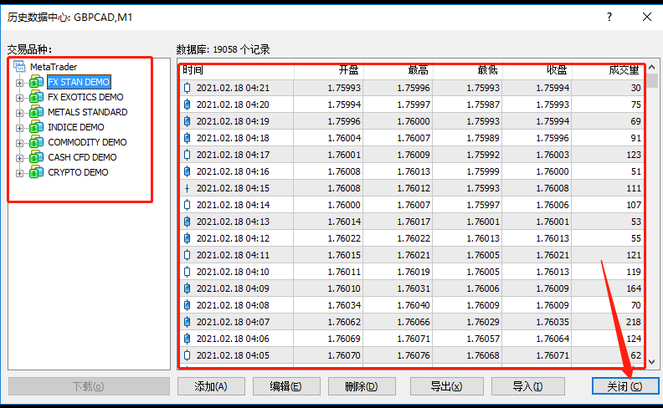Click the 添加(A) add button

point(213,386)
